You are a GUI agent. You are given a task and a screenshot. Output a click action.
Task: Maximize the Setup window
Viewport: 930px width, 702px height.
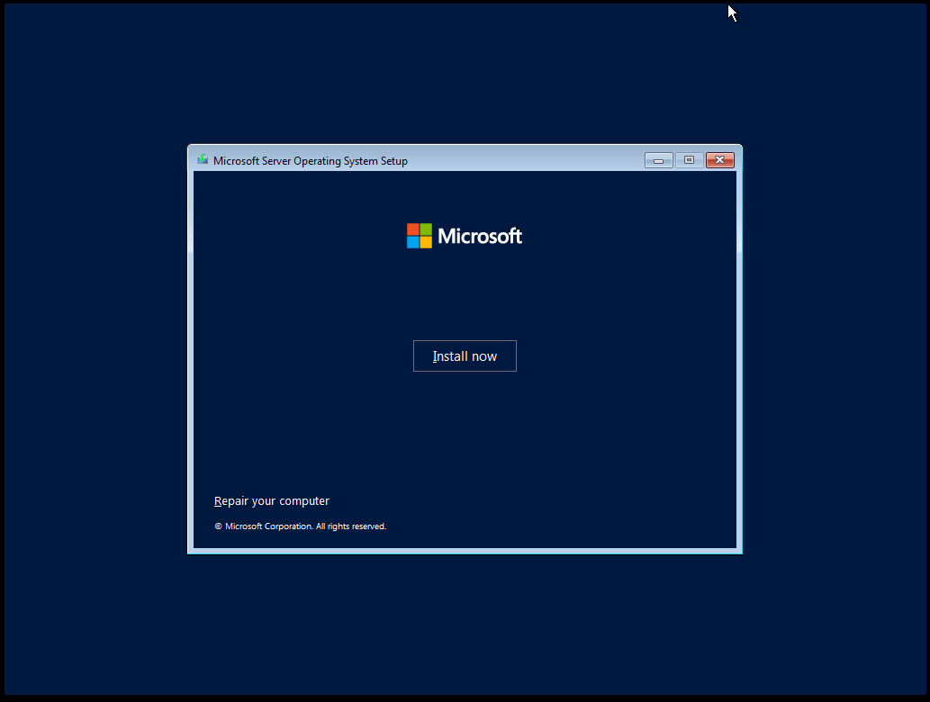coord(690,160)
